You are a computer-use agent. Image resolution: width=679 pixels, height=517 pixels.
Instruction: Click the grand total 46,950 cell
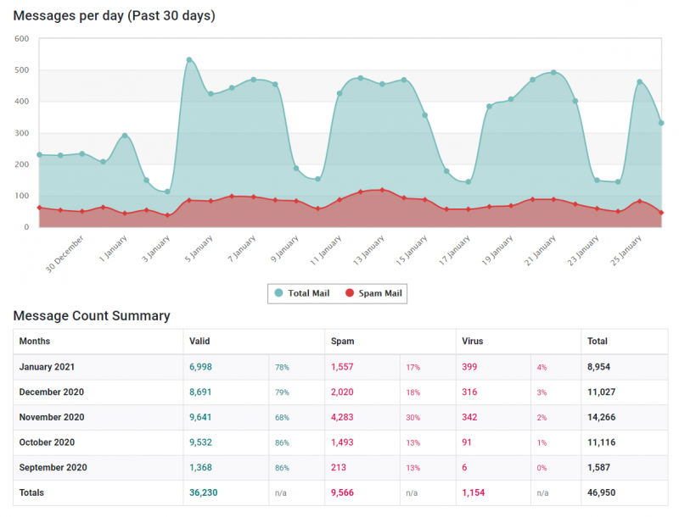pos(602,492)
